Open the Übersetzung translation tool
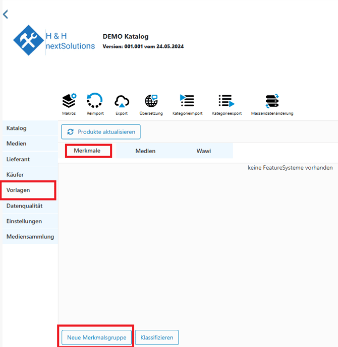Image resolution: width=338 pixels, height=347 pixels. coord(151,101)
